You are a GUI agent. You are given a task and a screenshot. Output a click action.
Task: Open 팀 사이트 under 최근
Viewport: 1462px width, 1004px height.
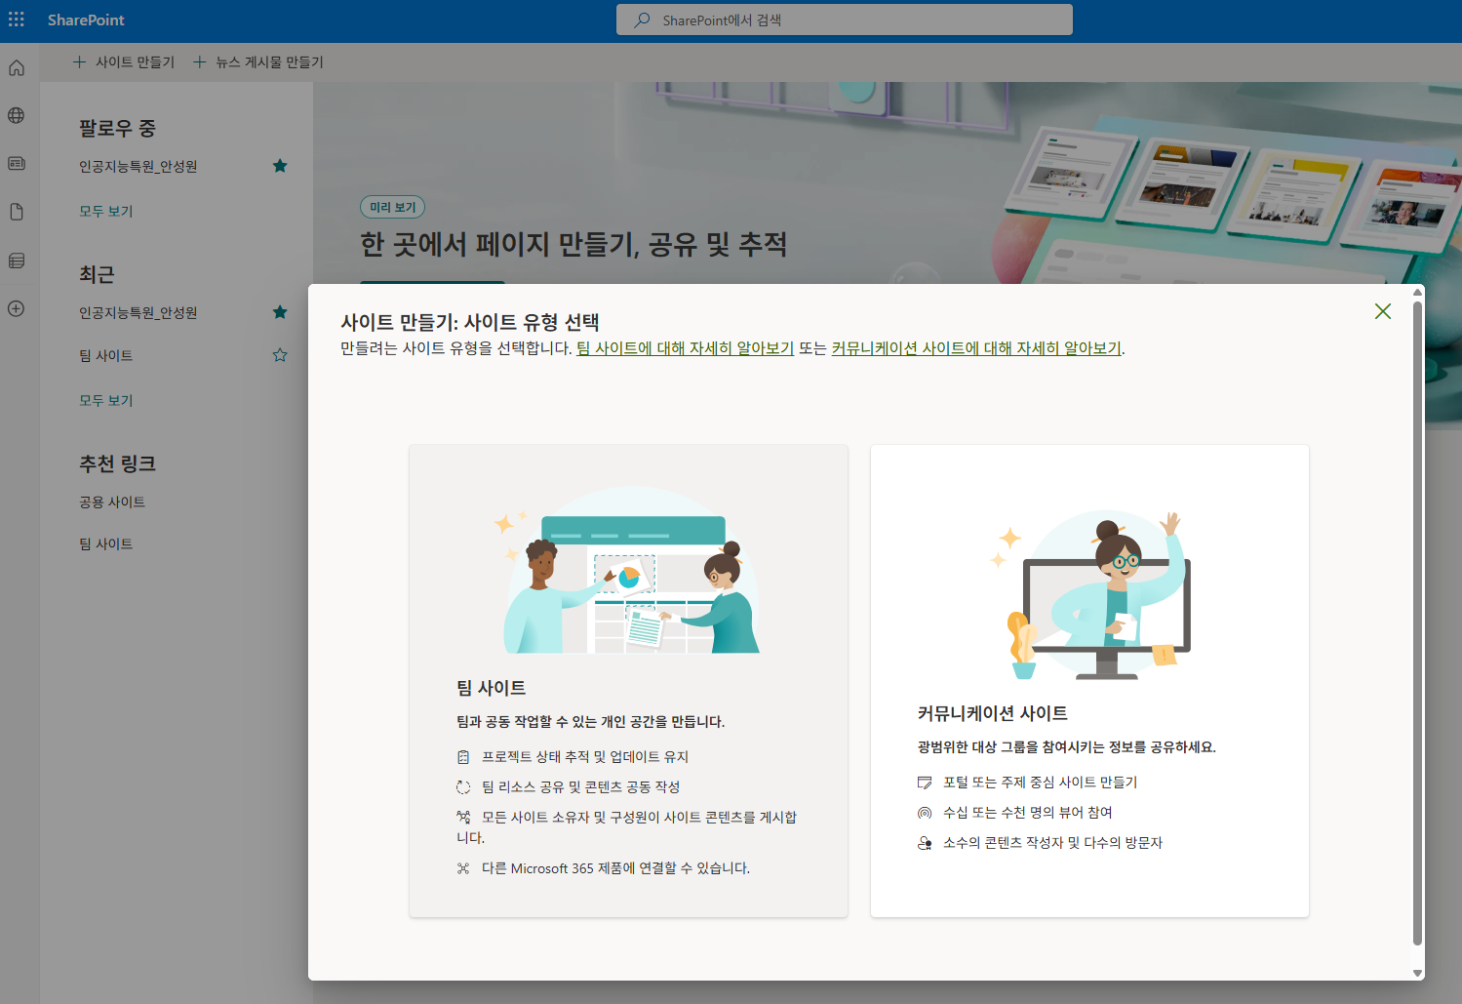click(106, 355)
